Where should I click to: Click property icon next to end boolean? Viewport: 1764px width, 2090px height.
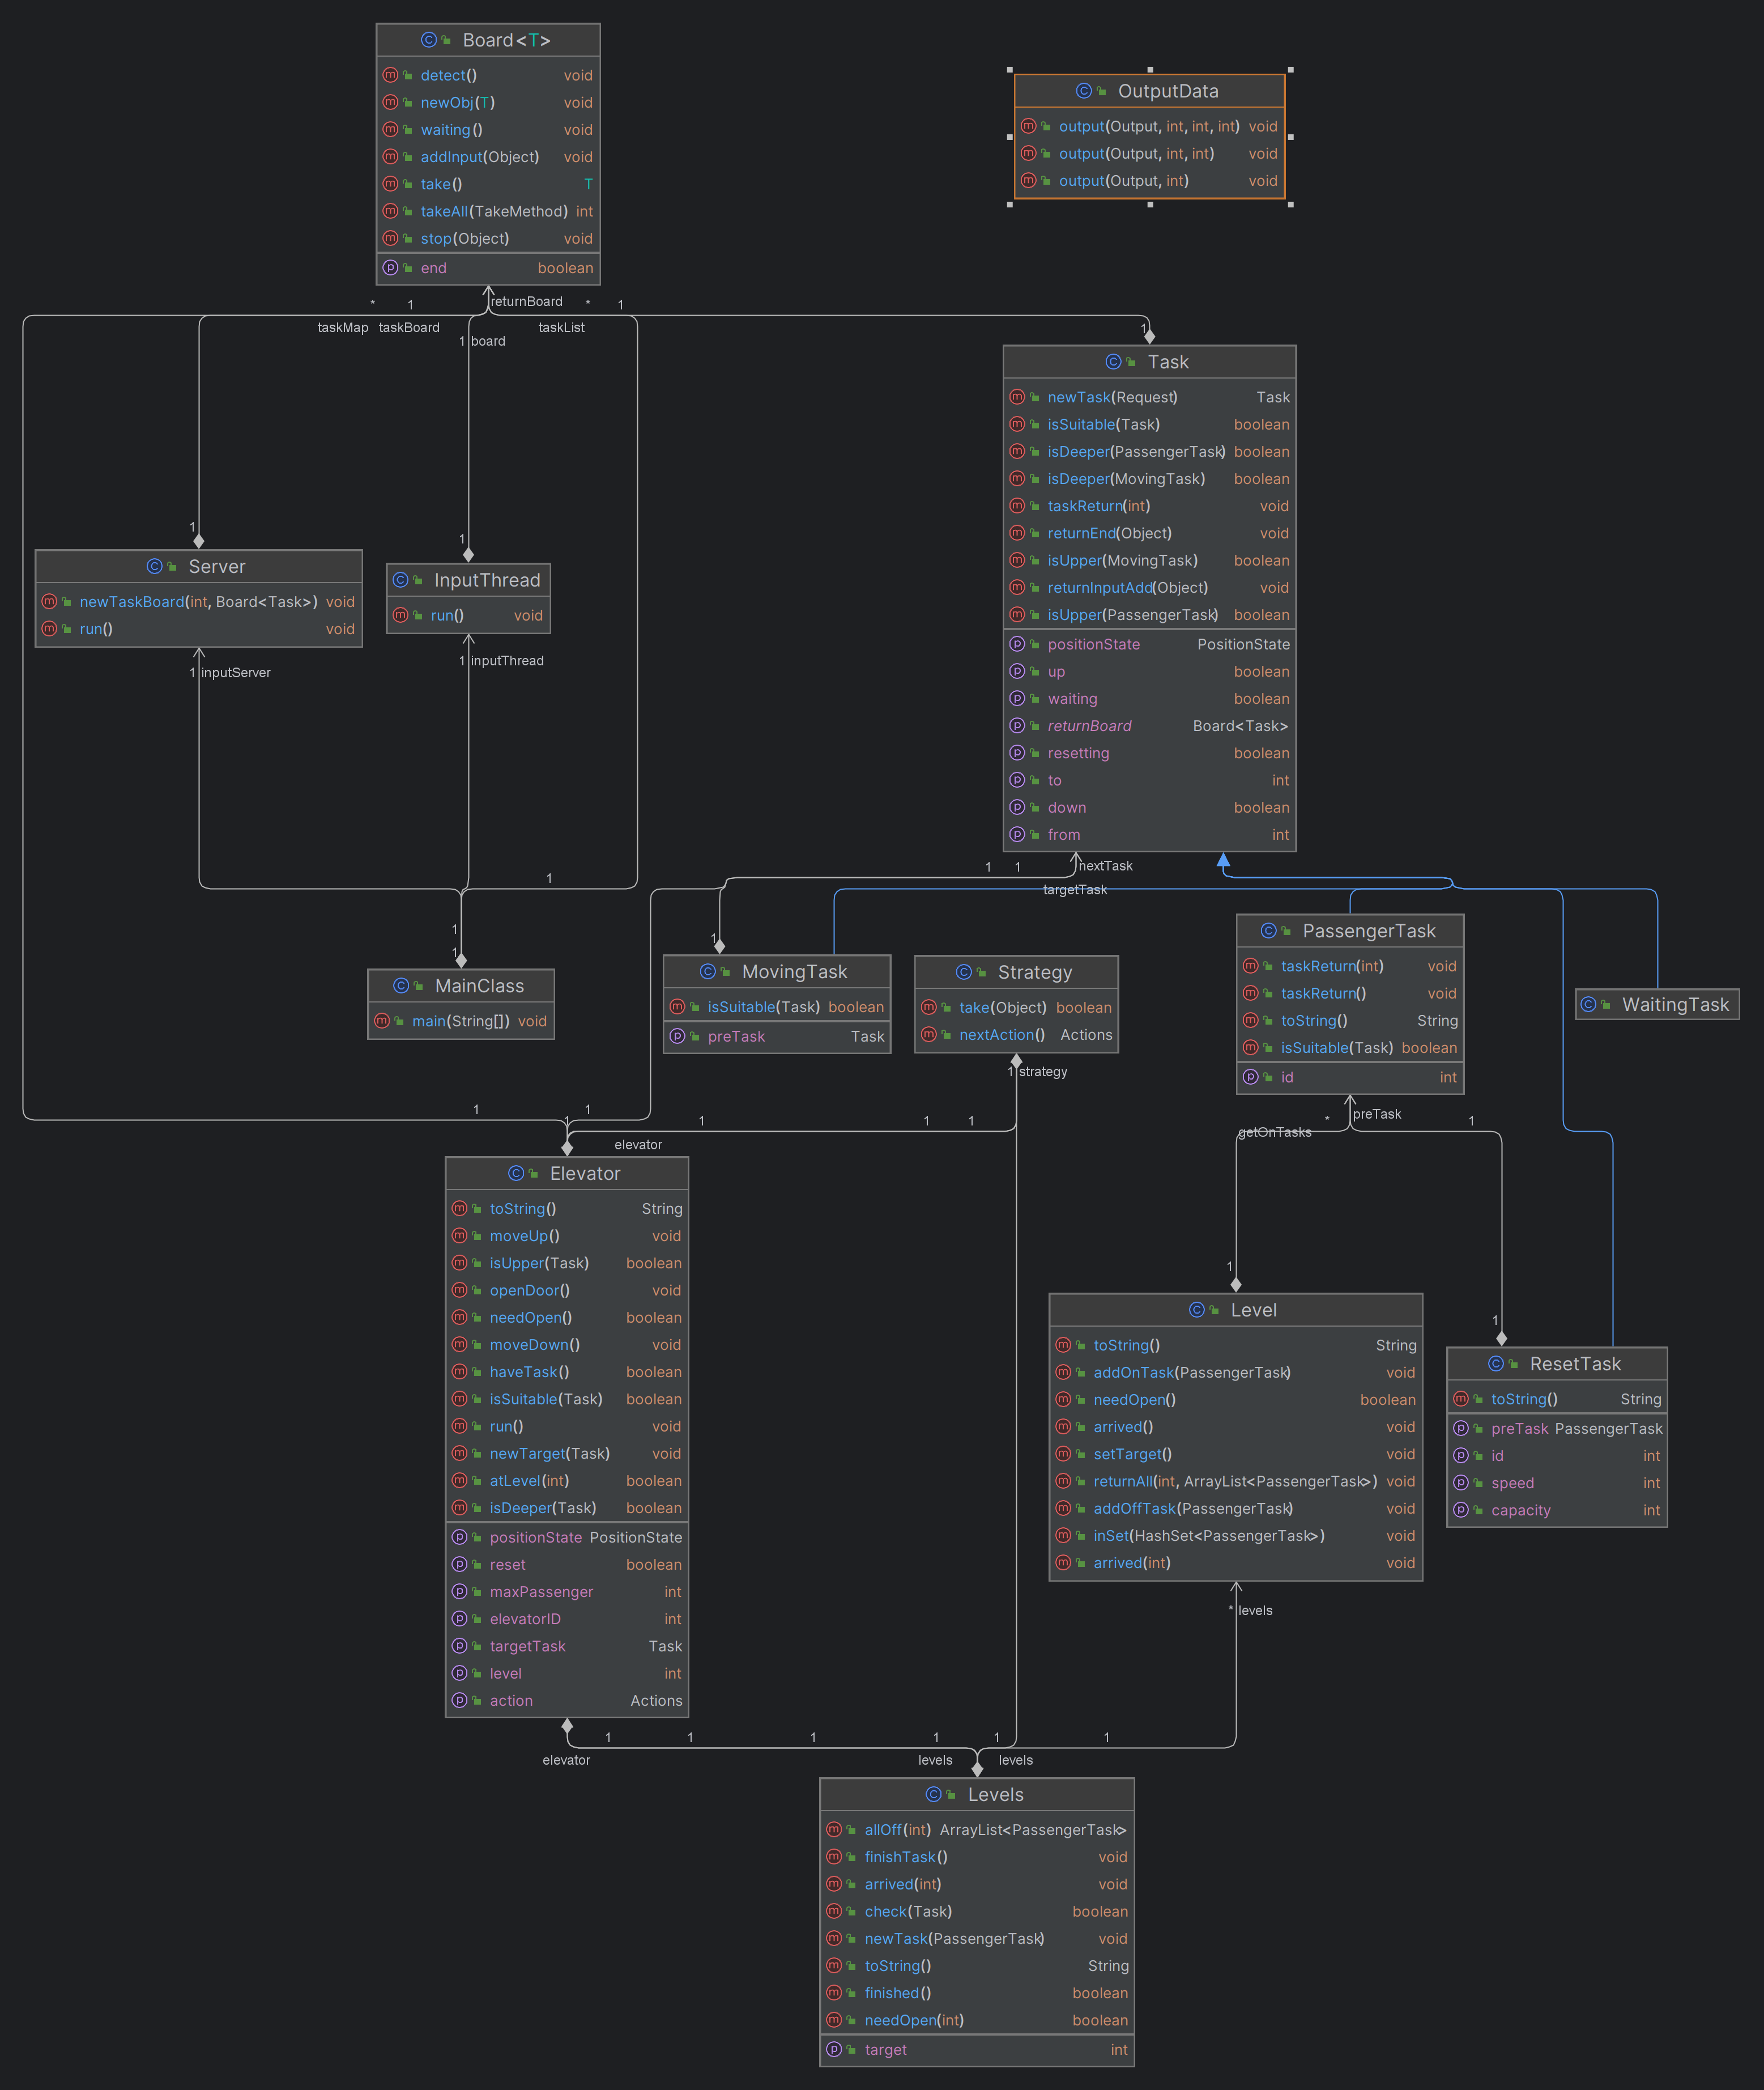[391, 268]
